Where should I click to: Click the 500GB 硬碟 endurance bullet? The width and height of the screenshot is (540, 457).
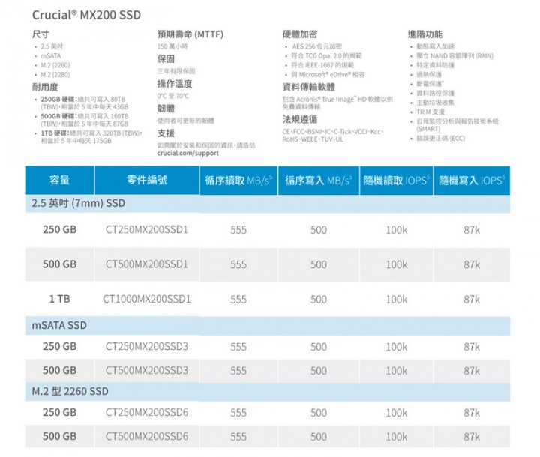pos(85,120)
